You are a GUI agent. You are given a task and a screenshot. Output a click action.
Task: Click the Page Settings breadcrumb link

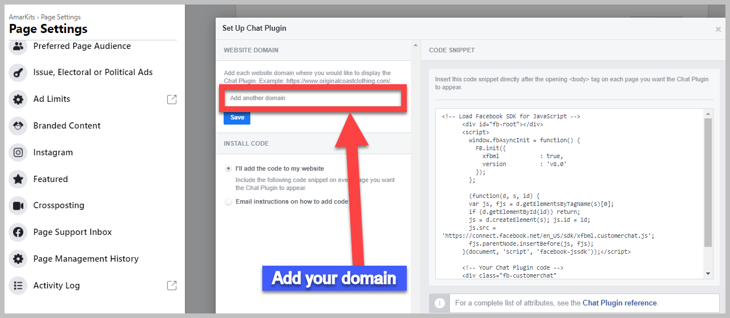pos(61,17)
